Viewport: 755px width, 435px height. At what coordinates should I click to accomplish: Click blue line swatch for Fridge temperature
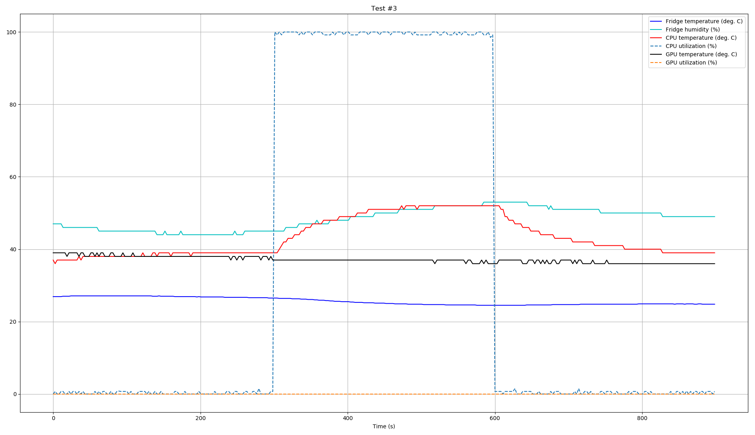(656, 21)
